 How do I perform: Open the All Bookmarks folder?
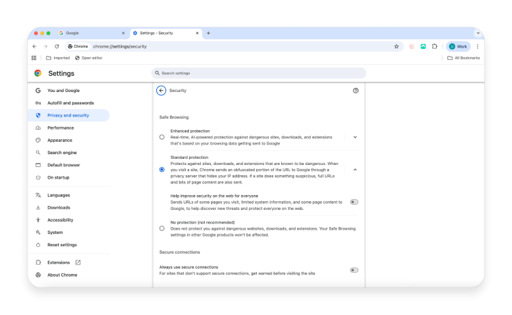[x=464, y=58]
